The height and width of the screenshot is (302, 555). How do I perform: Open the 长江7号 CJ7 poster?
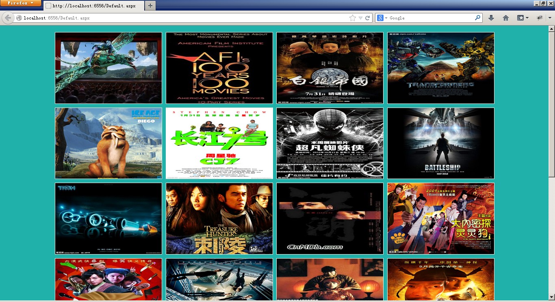tap(219, 143)
